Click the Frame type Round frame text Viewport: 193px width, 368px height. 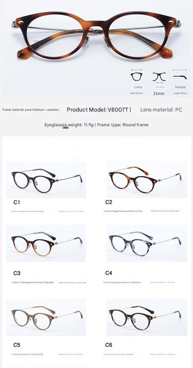pyautogui.click(x=123, y=125)
